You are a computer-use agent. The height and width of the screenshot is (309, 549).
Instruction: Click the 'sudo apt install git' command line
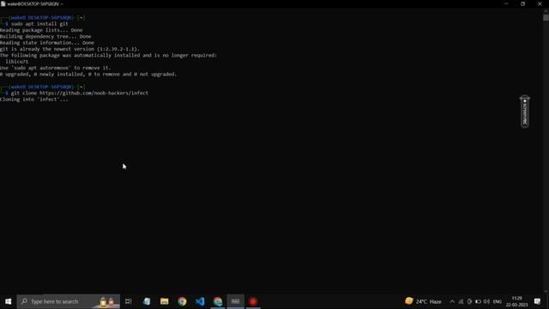39,24
